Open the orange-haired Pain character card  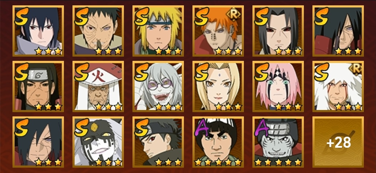pos(218,31)
